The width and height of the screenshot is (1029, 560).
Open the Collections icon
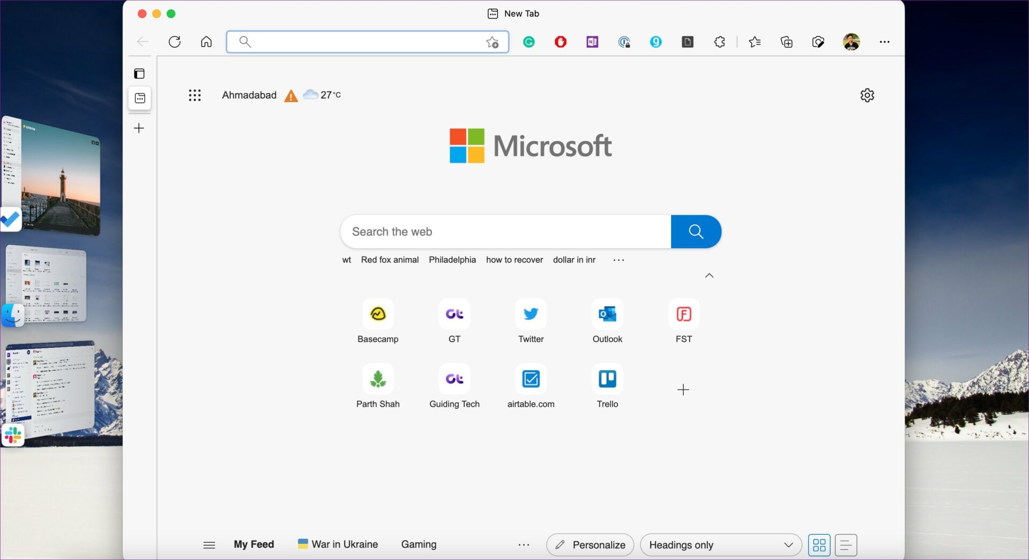787,42
